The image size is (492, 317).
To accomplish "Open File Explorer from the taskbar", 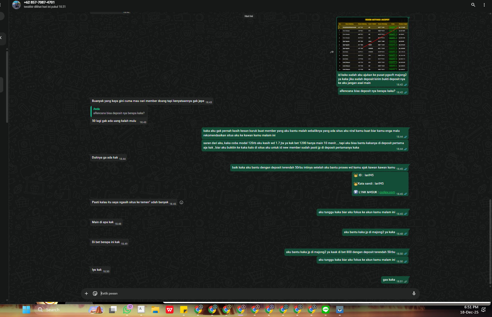I will (155, 310).
